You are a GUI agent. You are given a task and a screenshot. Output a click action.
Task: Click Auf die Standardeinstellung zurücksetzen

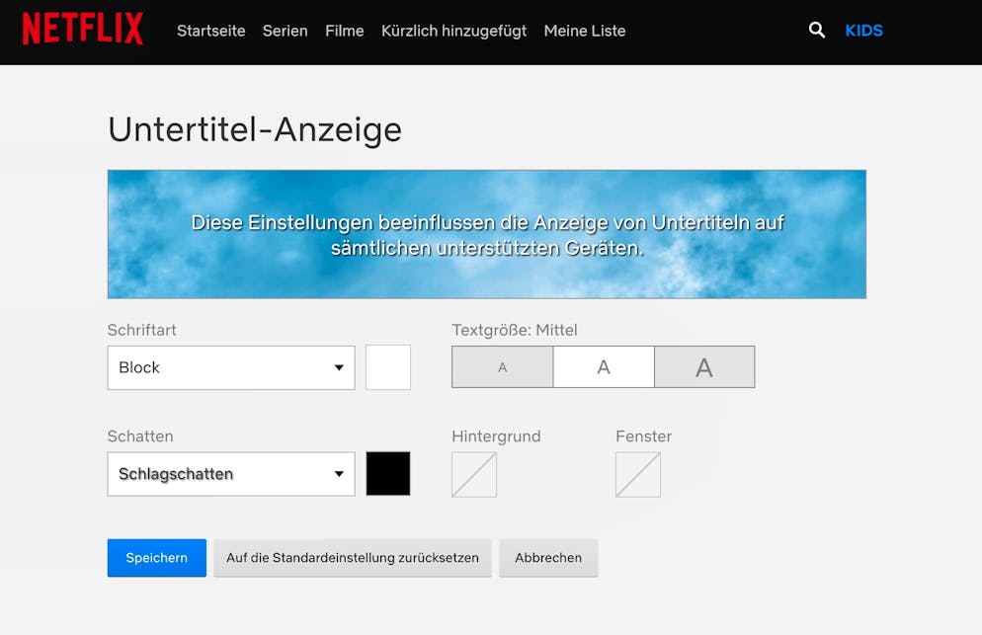[353, 558]
